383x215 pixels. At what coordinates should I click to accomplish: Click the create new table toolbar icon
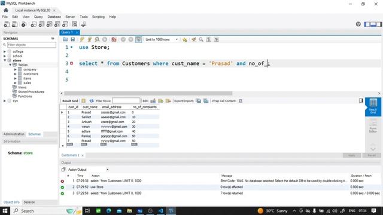(x=41, y=24)
